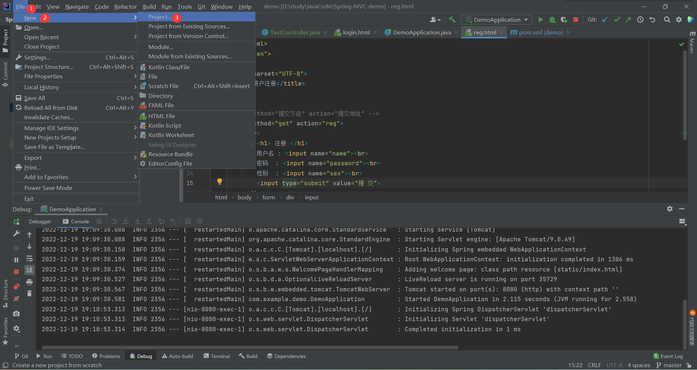Start Debug with the bug icon
The image size is (697, 370).
pos(552,20)
